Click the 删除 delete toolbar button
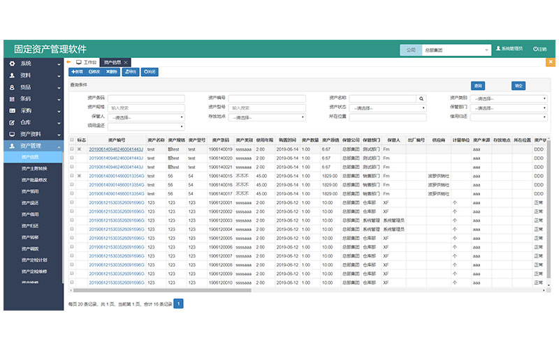Image resolution: width=559 pixels, height=342 pixels. point(111,72)
